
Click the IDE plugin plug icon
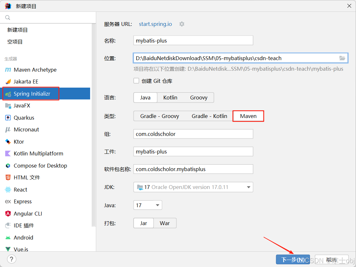pyautogui.click(x=8, y=225)
